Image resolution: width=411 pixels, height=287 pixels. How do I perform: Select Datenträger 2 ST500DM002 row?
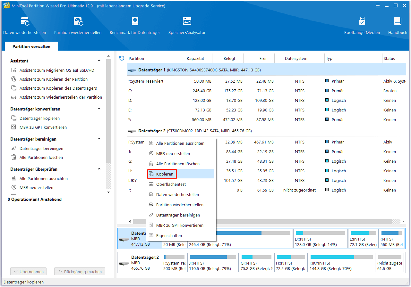(x=267, y=131)
